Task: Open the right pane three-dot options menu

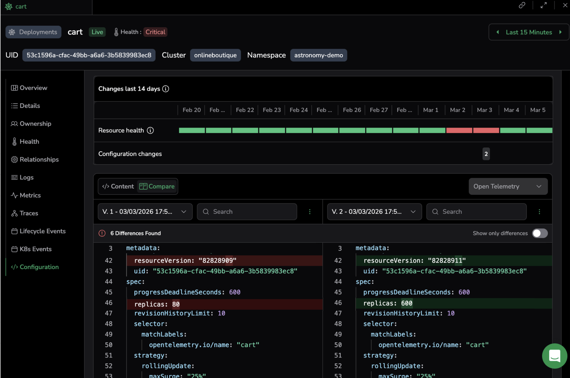Action: (539, 212)
